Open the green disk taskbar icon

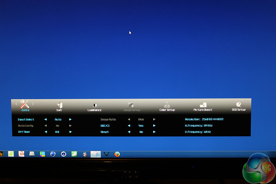point(74,154)
